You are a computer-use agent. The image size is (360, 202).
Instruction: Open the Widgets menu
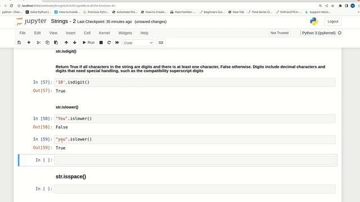[125, 33]
